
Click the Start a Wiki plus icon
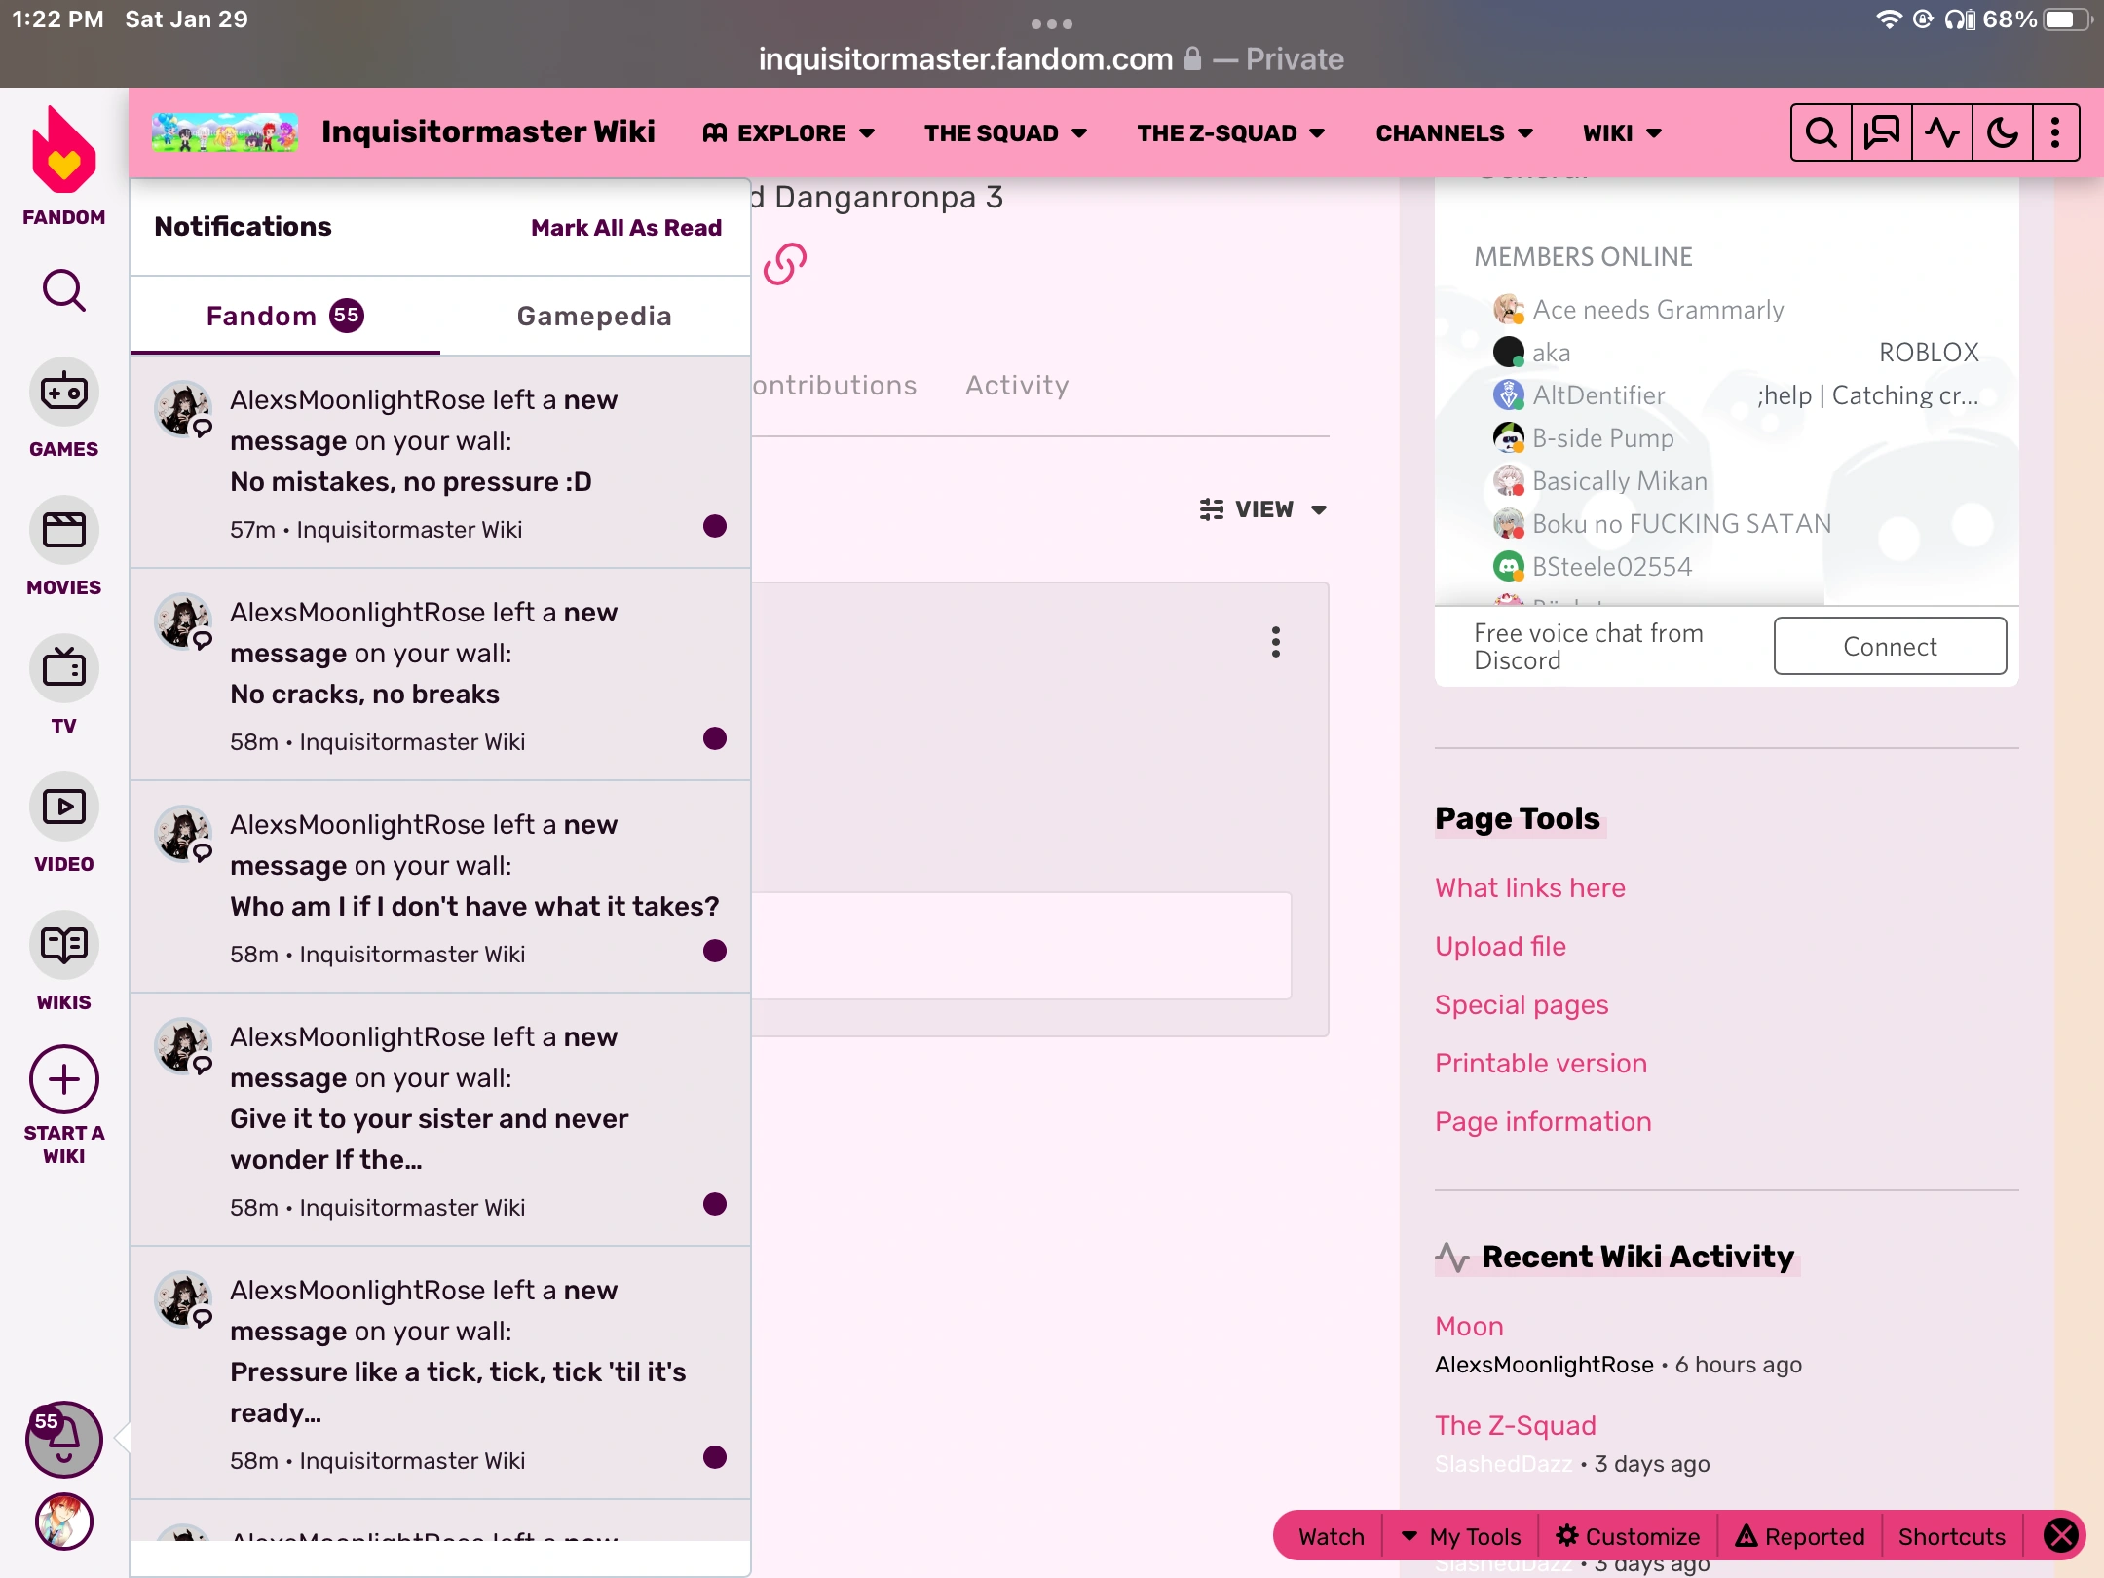pos(63,1080)
